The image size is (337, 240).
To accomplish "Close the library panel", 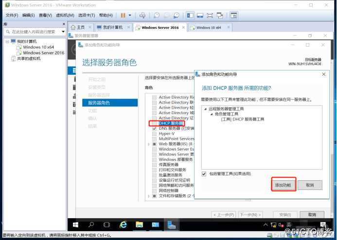I will coord(64,24).
